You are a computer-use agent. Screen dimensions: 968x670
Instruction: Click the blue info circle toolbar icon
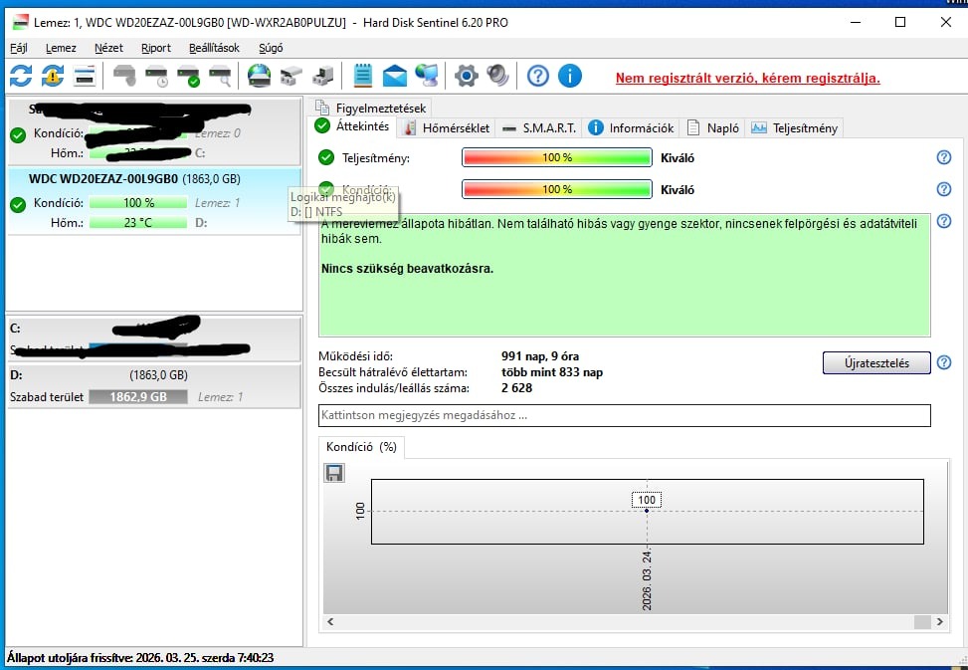[x=570, y=76]
